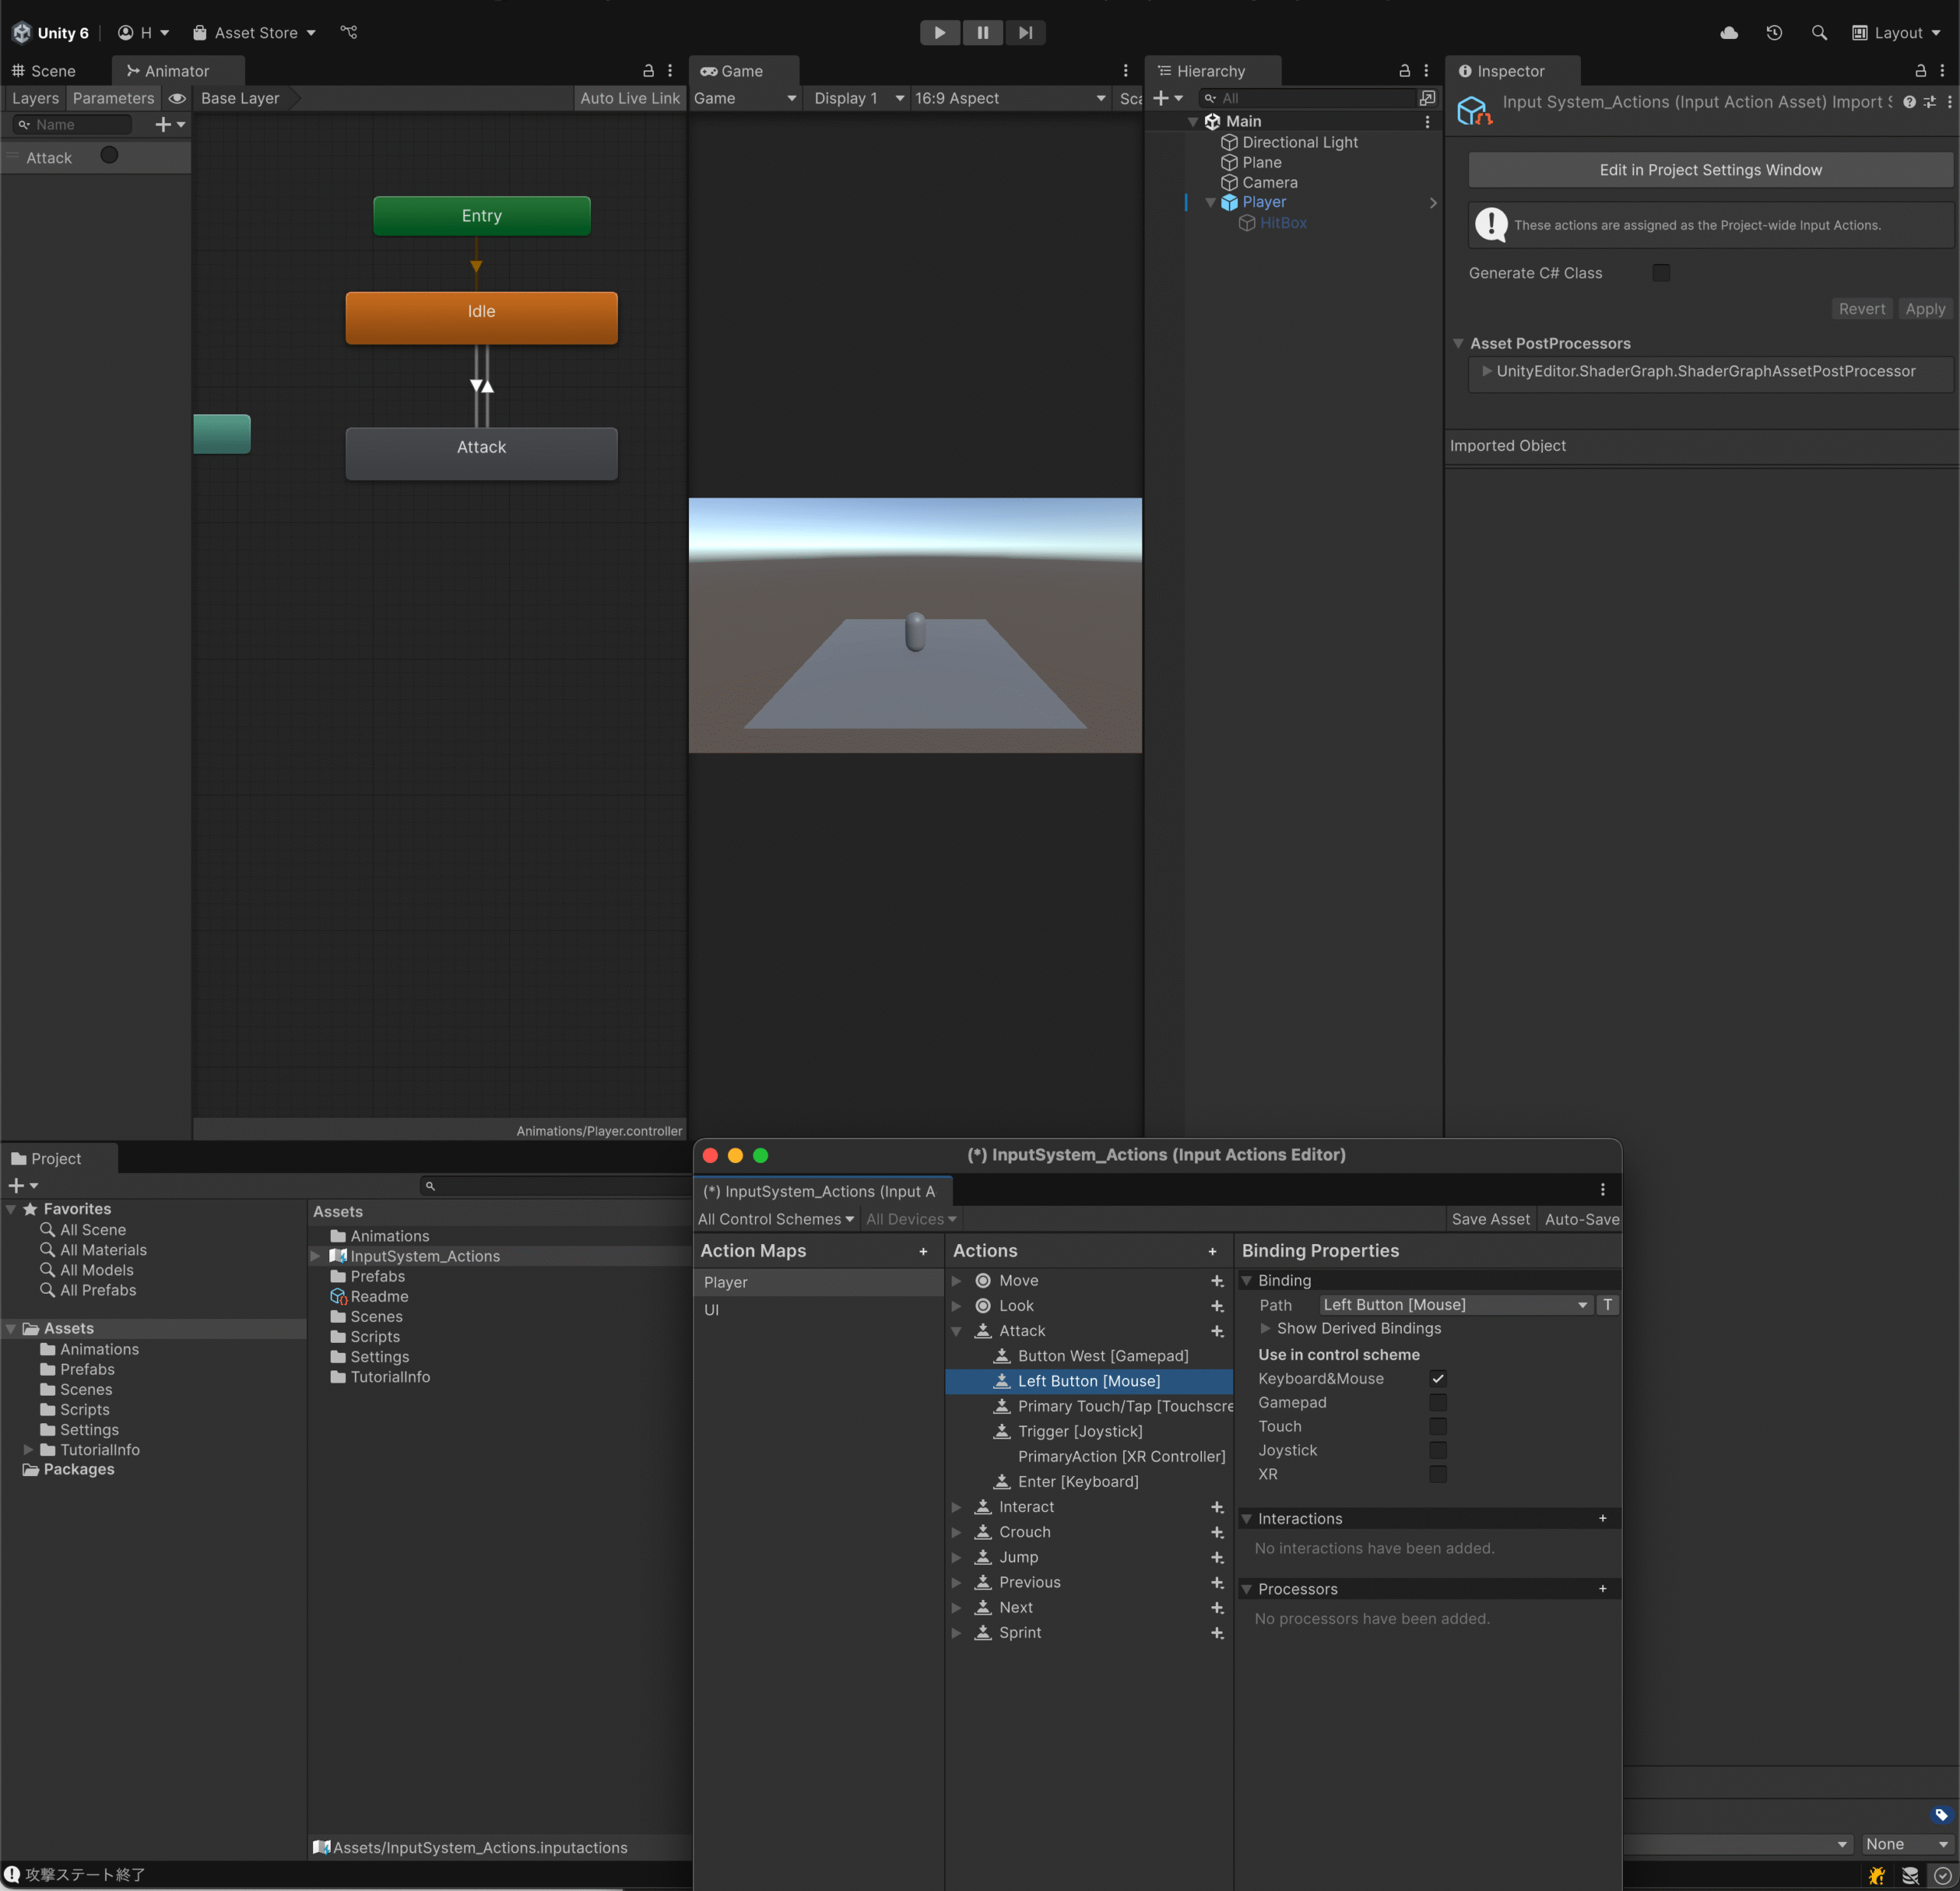Focus the parameter Name search field
Viewport: 1960px width, 1891px height.
coord(72,124)
